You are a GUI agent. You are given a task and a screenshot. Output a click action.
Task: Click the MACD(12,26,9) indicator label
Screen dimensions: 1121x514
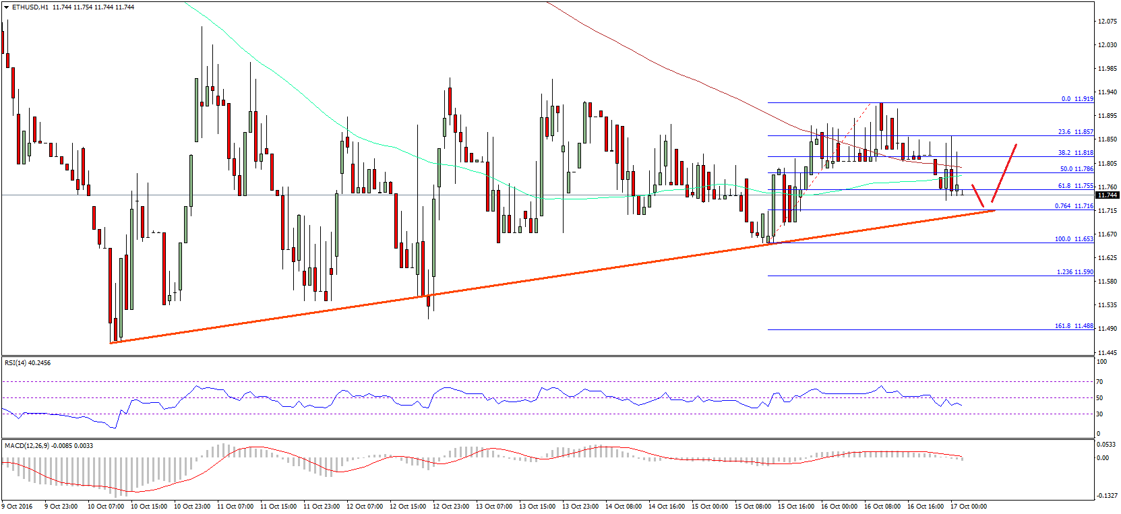[x=49, y=446]
